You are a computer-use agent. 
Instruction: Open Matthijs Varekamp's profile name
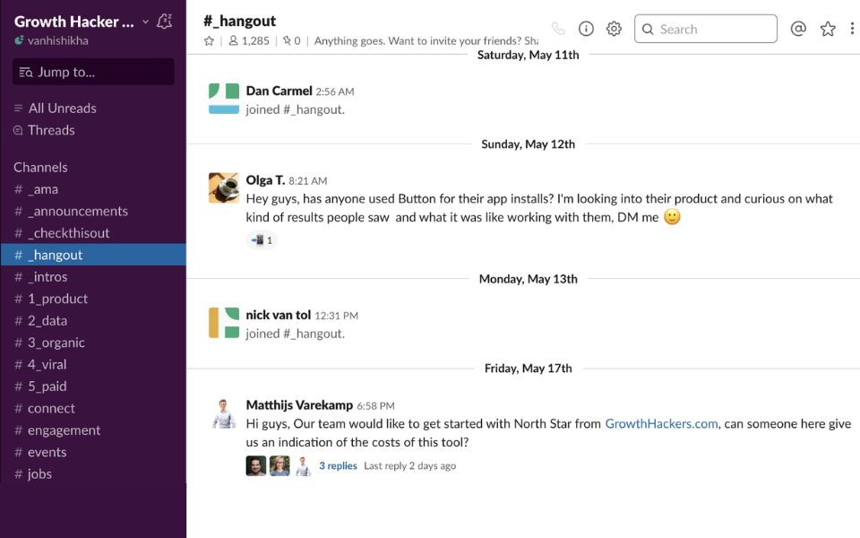(299, 405)
